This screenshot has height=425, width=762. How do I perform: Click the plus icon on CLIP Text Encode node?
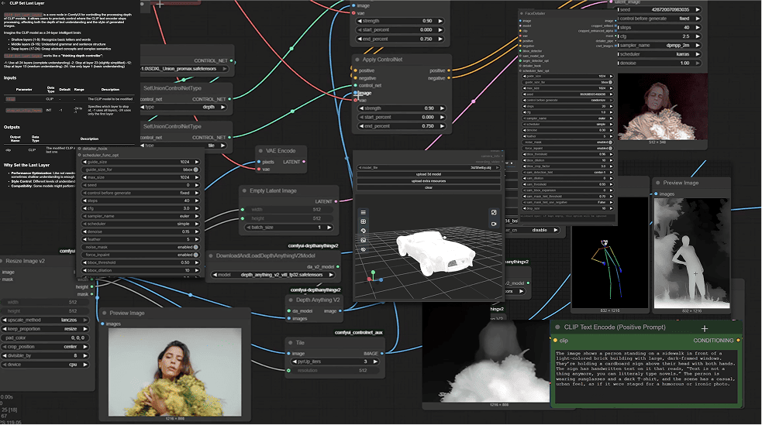704,328
